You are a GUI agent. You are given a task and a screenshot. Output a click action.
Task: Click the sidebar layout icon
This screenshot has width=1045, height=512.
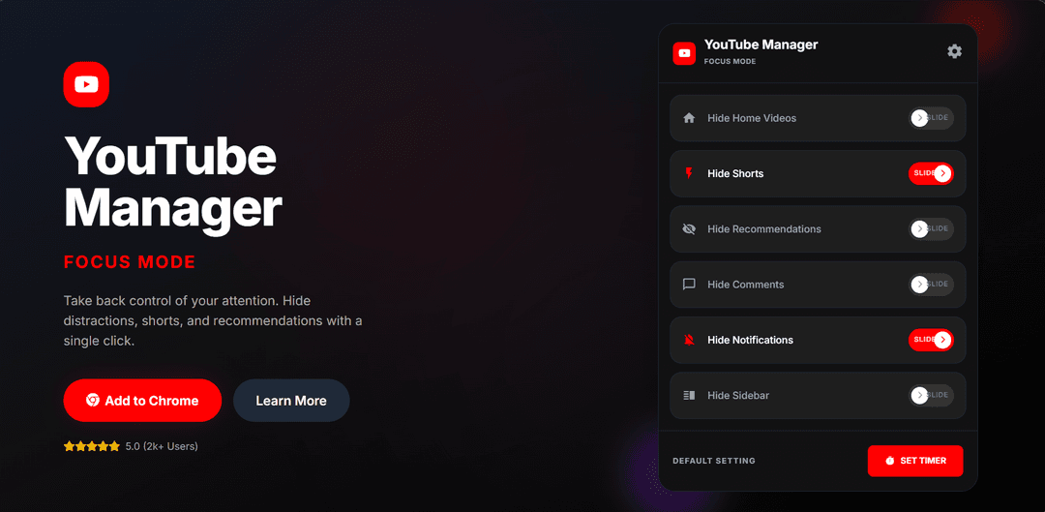click(689, 396)
